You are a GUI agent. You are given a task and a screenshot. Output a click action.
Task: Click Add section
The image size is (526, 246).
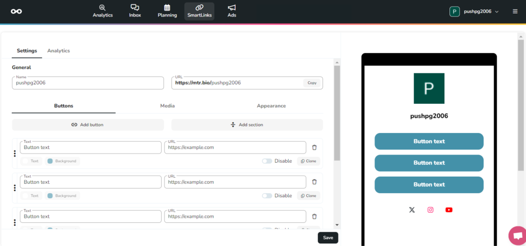[247, 125]
